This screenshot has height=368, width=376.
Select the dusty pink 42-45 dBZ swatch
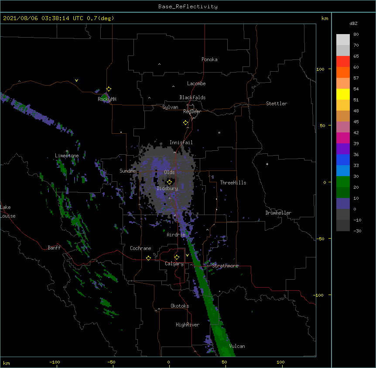[x=343, y=127]
